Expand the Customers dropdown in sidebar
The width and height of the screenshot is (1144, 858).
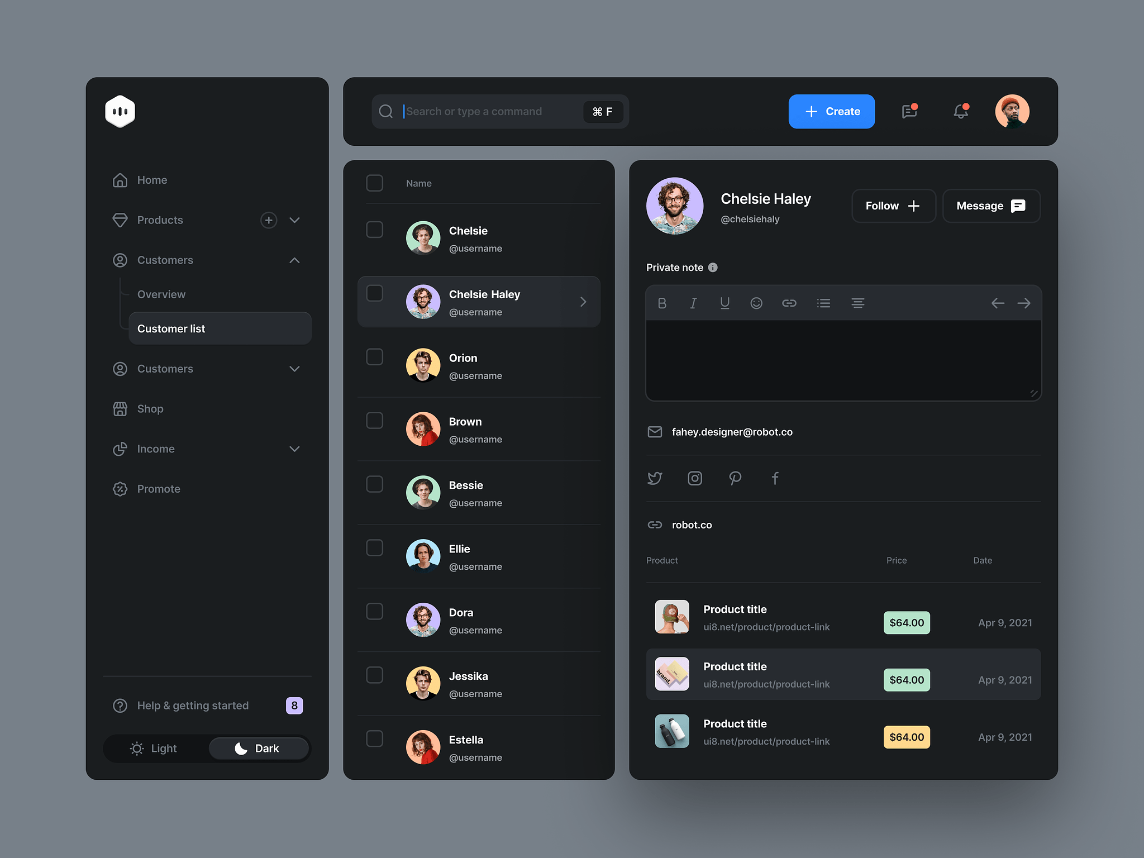[x=294, y=369]
